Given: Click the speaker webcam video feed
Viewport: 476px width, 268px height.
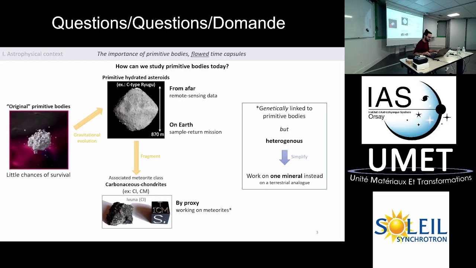Looking at the screenshot, I should [x=410, y=37].
